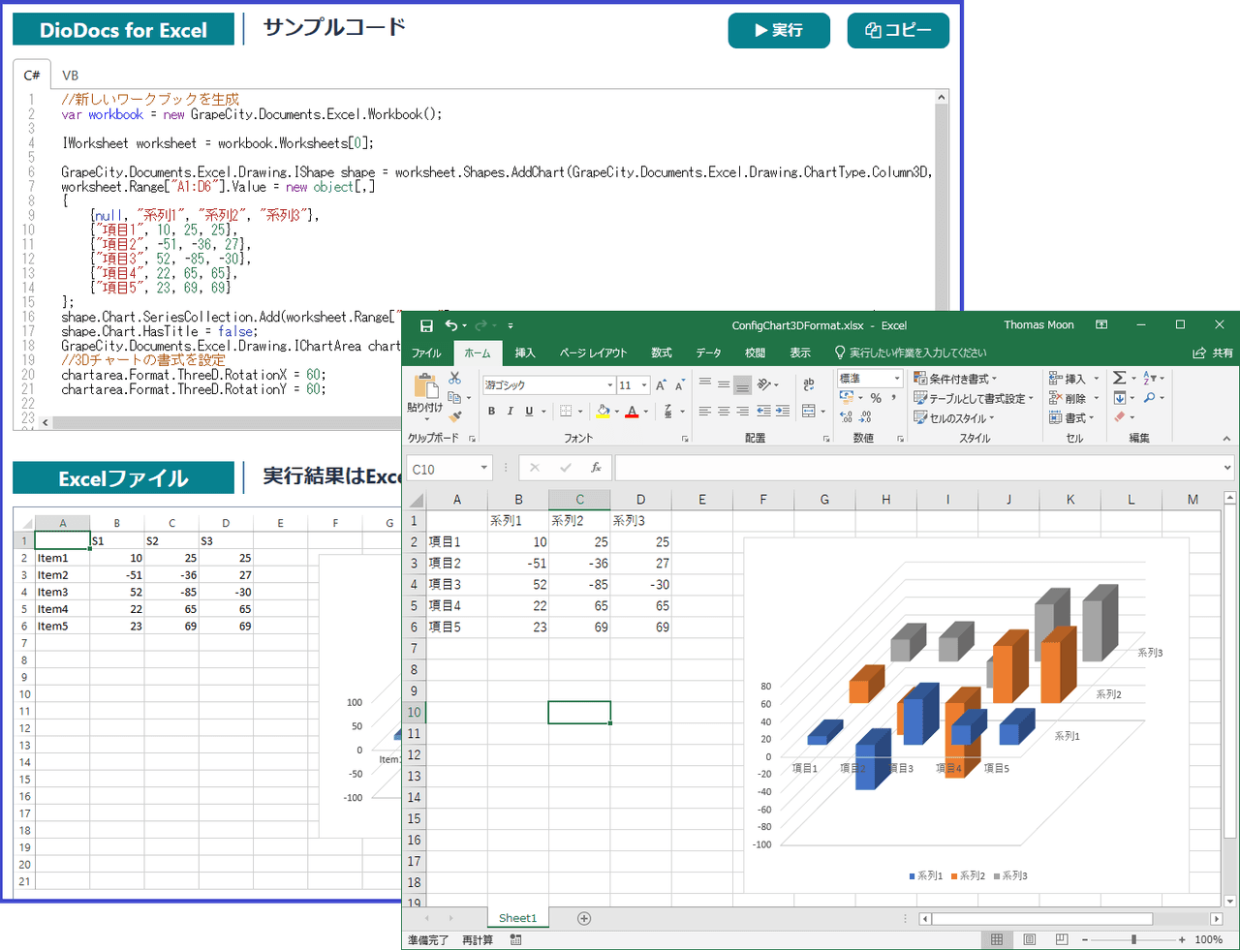
Task: Select the C# code tab
Action: coord(32,76)
